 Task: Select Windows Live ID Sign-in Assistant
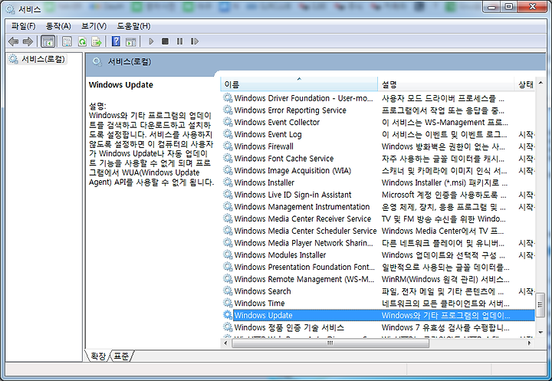point(379,195)
